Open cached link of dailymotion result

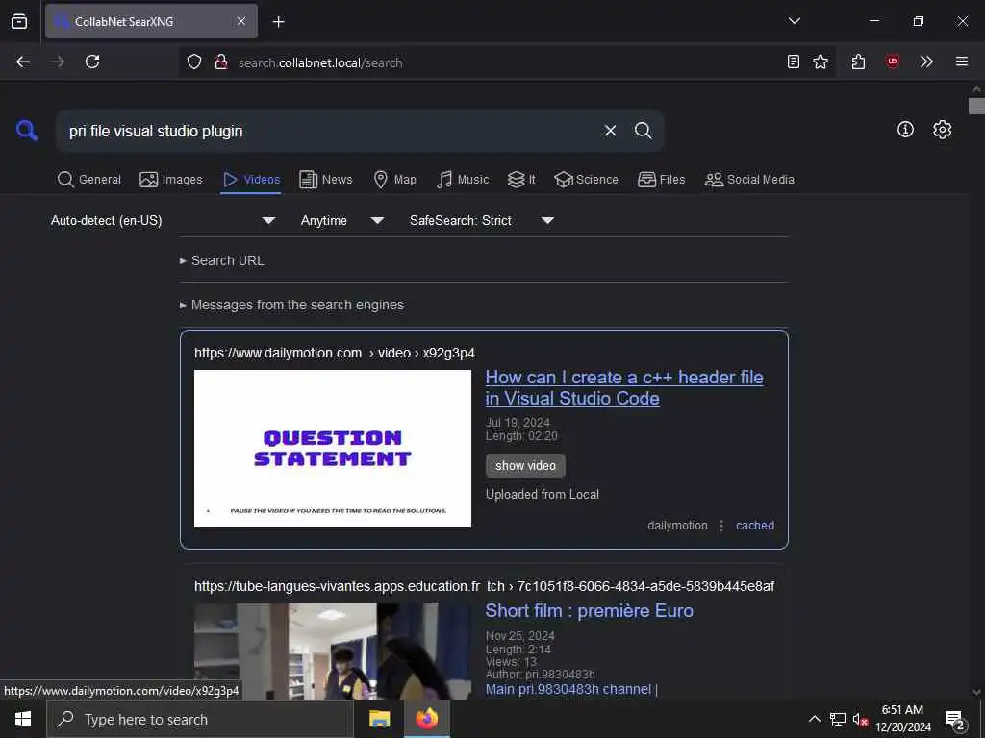coord(754,526)
